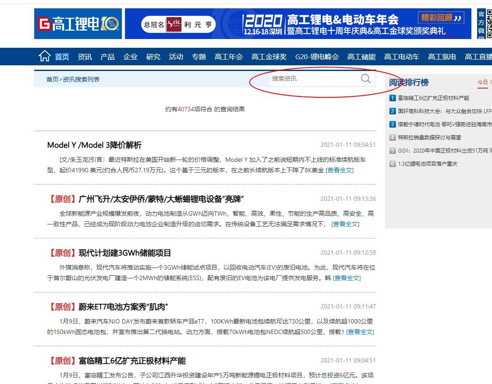Click 查看全文 for Model Y article
Viewport: 492px width, 384px height.
pyautogui.click(x=339, y=170)
